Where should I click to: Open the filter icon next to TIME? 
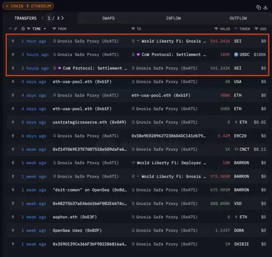click(29, 29)
